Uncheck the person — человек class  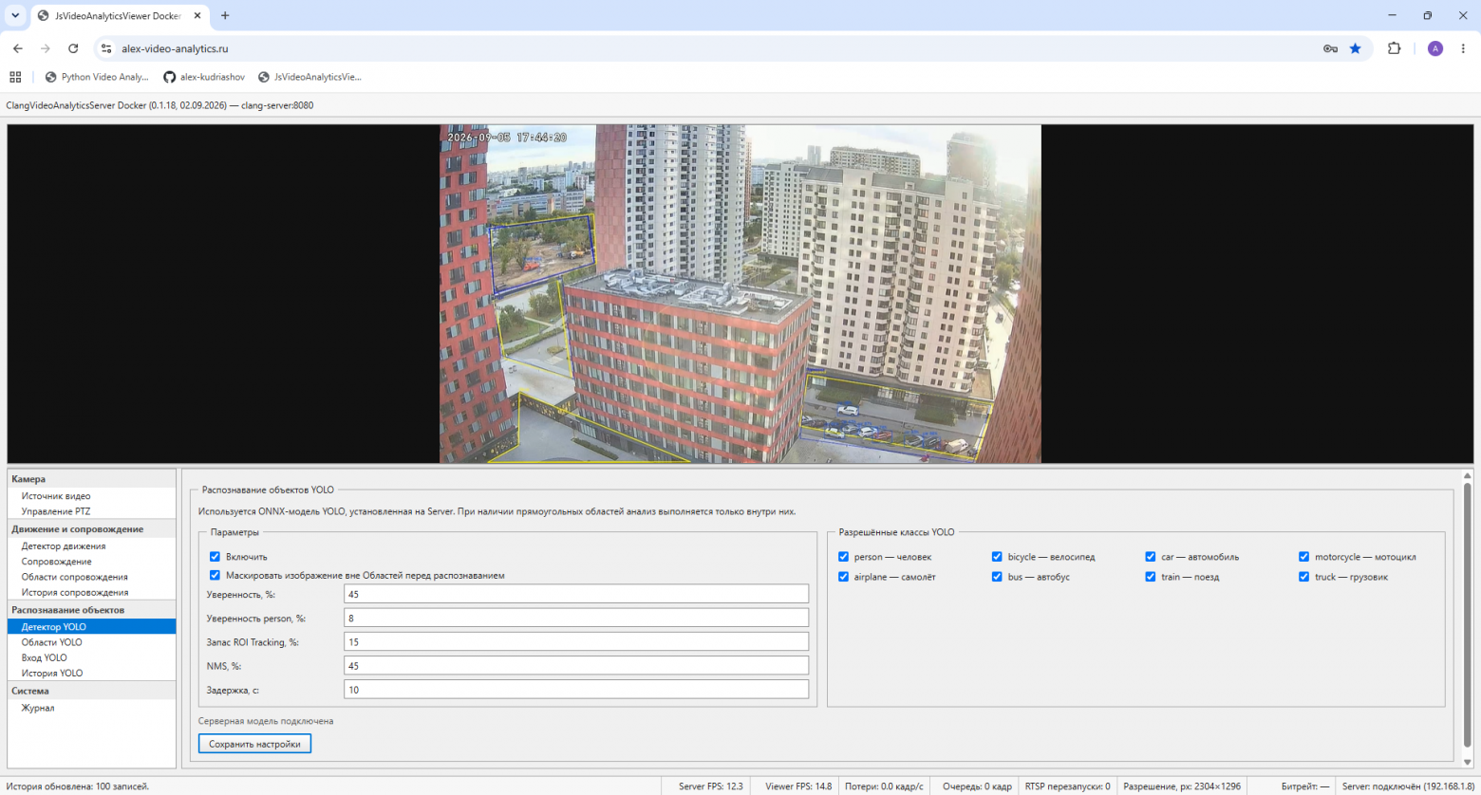[843, 557]
